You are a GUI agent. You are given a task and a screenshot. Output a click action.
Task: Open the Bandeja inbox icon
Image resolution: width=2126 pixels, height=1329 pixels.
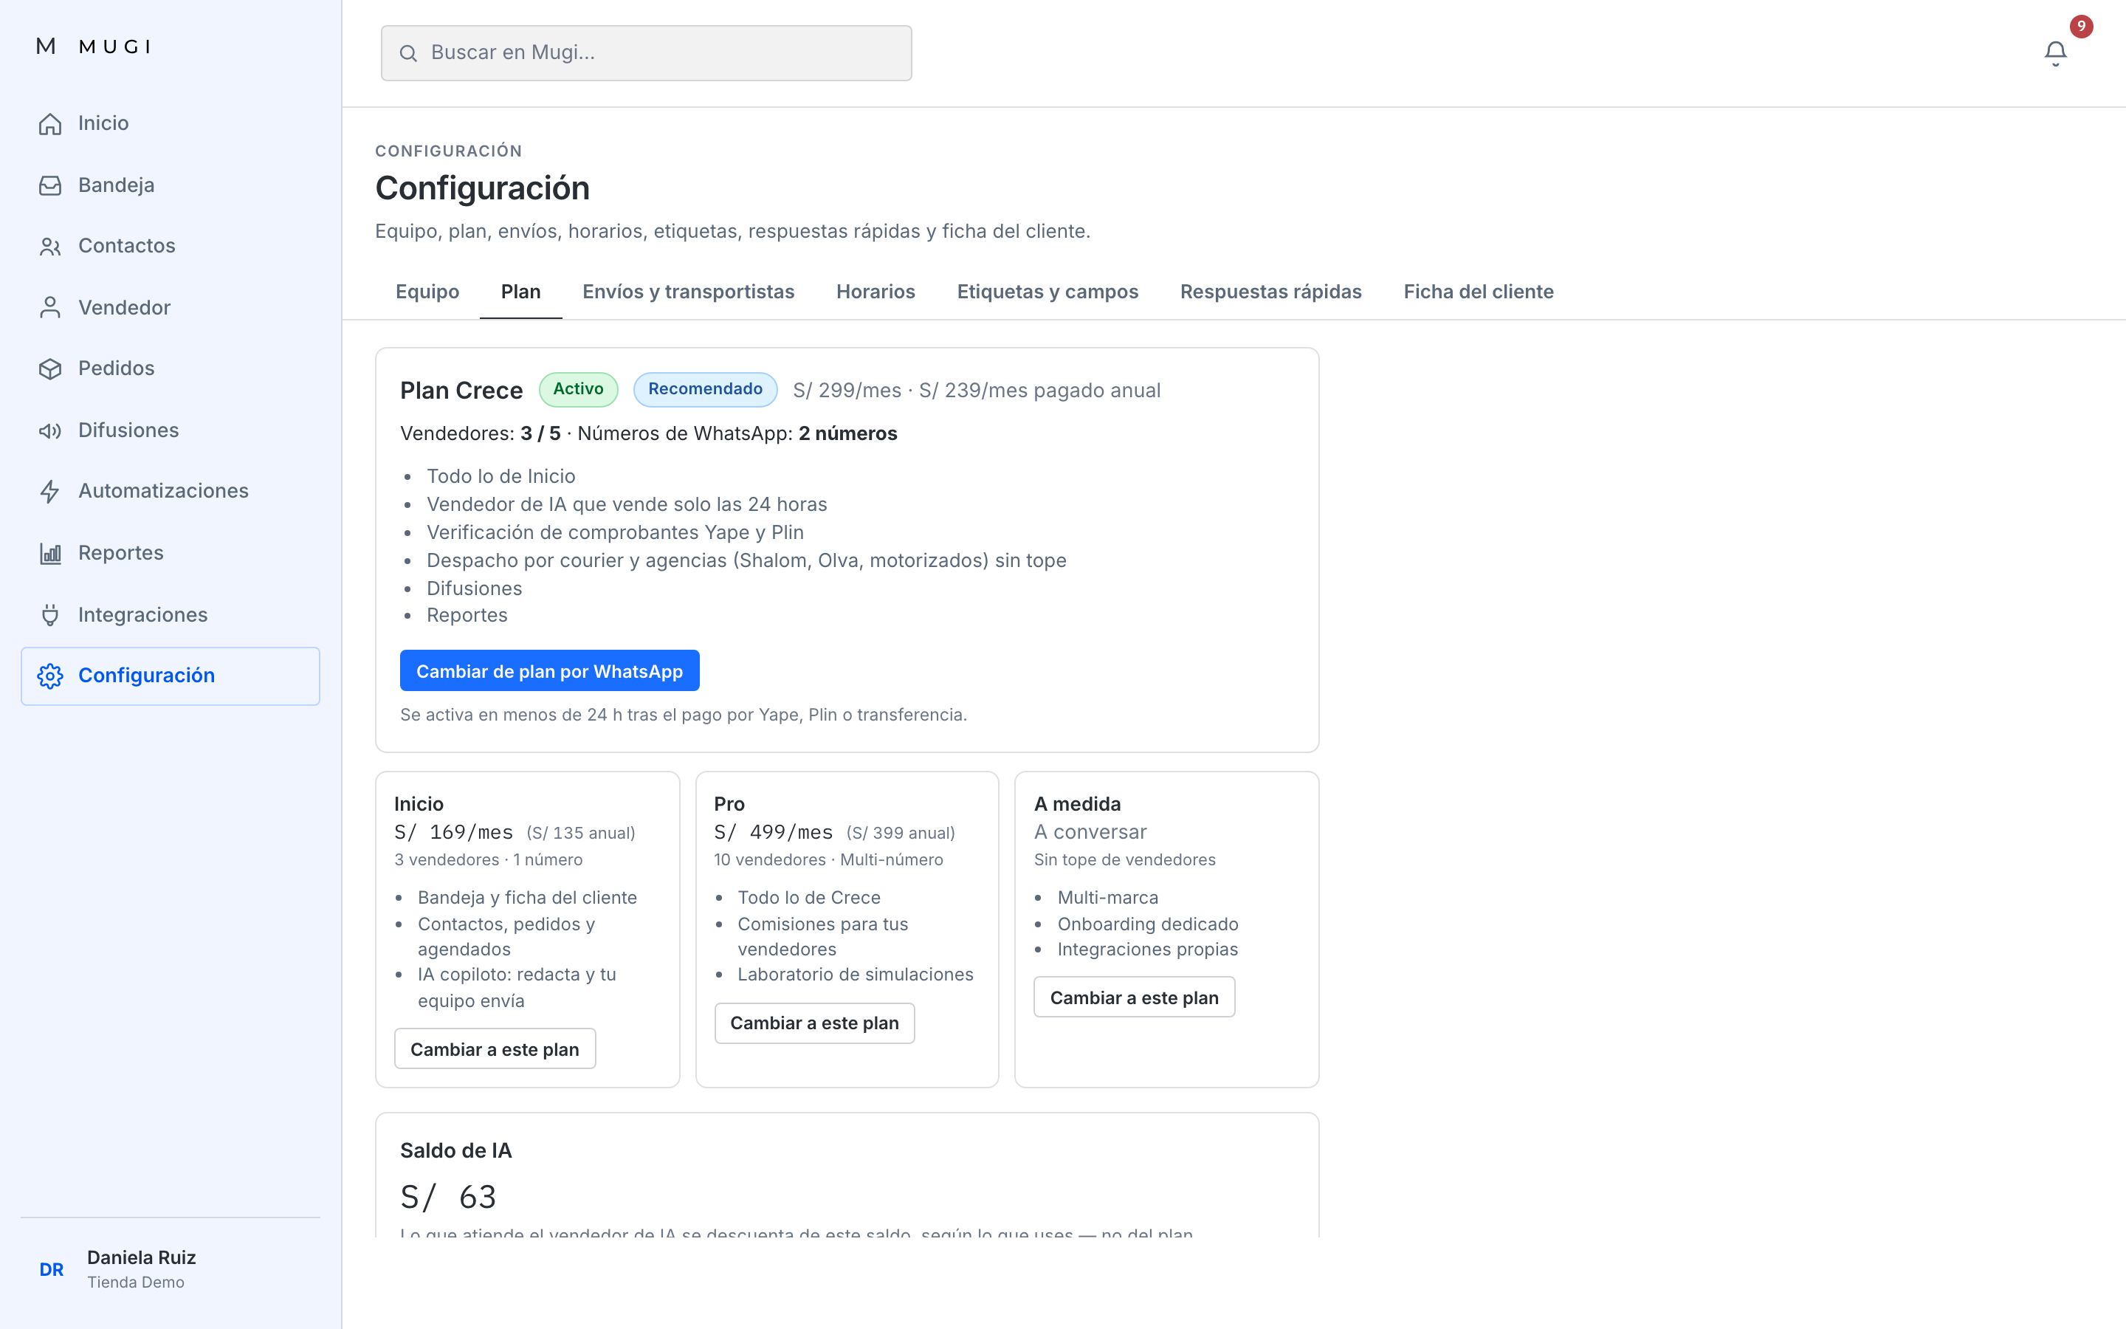click(50, 185)
